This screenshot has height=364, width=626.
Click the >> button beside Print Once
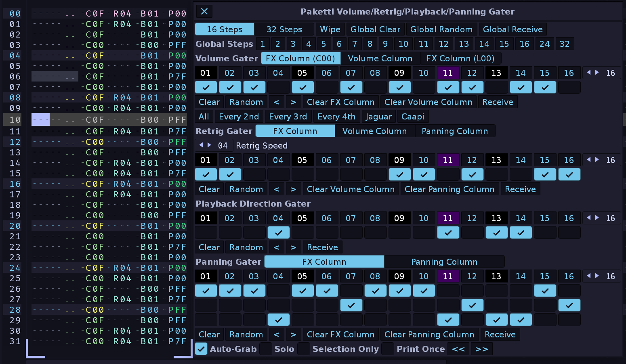(482, 349)
